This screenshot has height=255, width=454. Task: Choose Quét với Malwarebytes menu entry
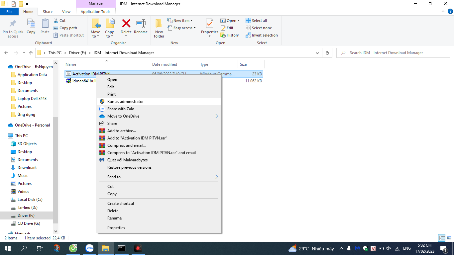point(159,160)
